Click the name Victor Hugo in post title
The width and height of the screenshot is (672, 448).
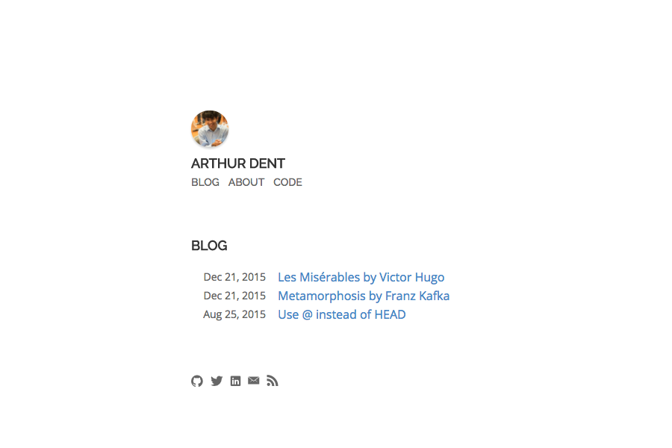point(412,277)
